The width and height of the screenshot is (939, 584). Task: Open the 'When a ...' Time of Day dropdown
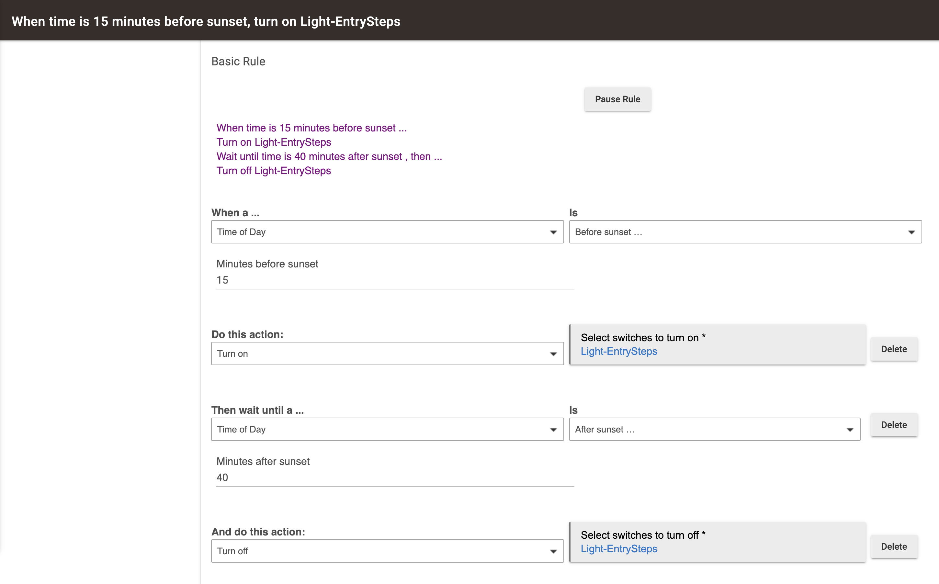pyautogui.click(x=387, y=232)
